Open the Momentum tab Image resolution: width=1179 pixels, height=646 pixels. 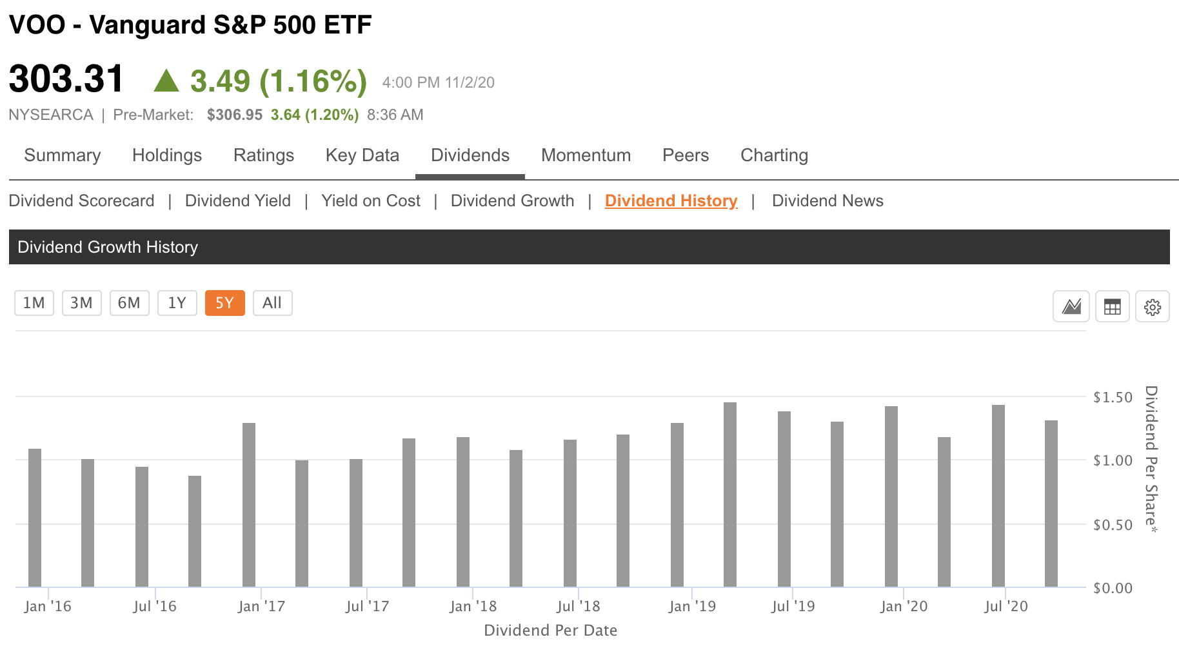click(586, 155)
